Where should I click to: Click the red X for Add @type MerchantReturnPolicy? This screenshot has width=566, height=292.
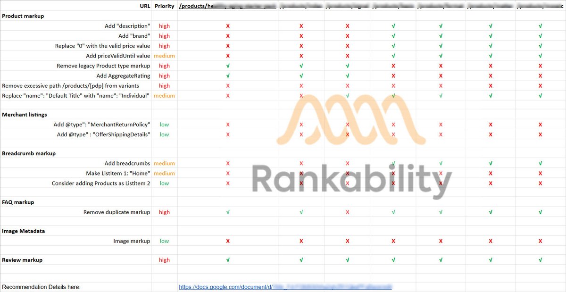tap(228, 125)
